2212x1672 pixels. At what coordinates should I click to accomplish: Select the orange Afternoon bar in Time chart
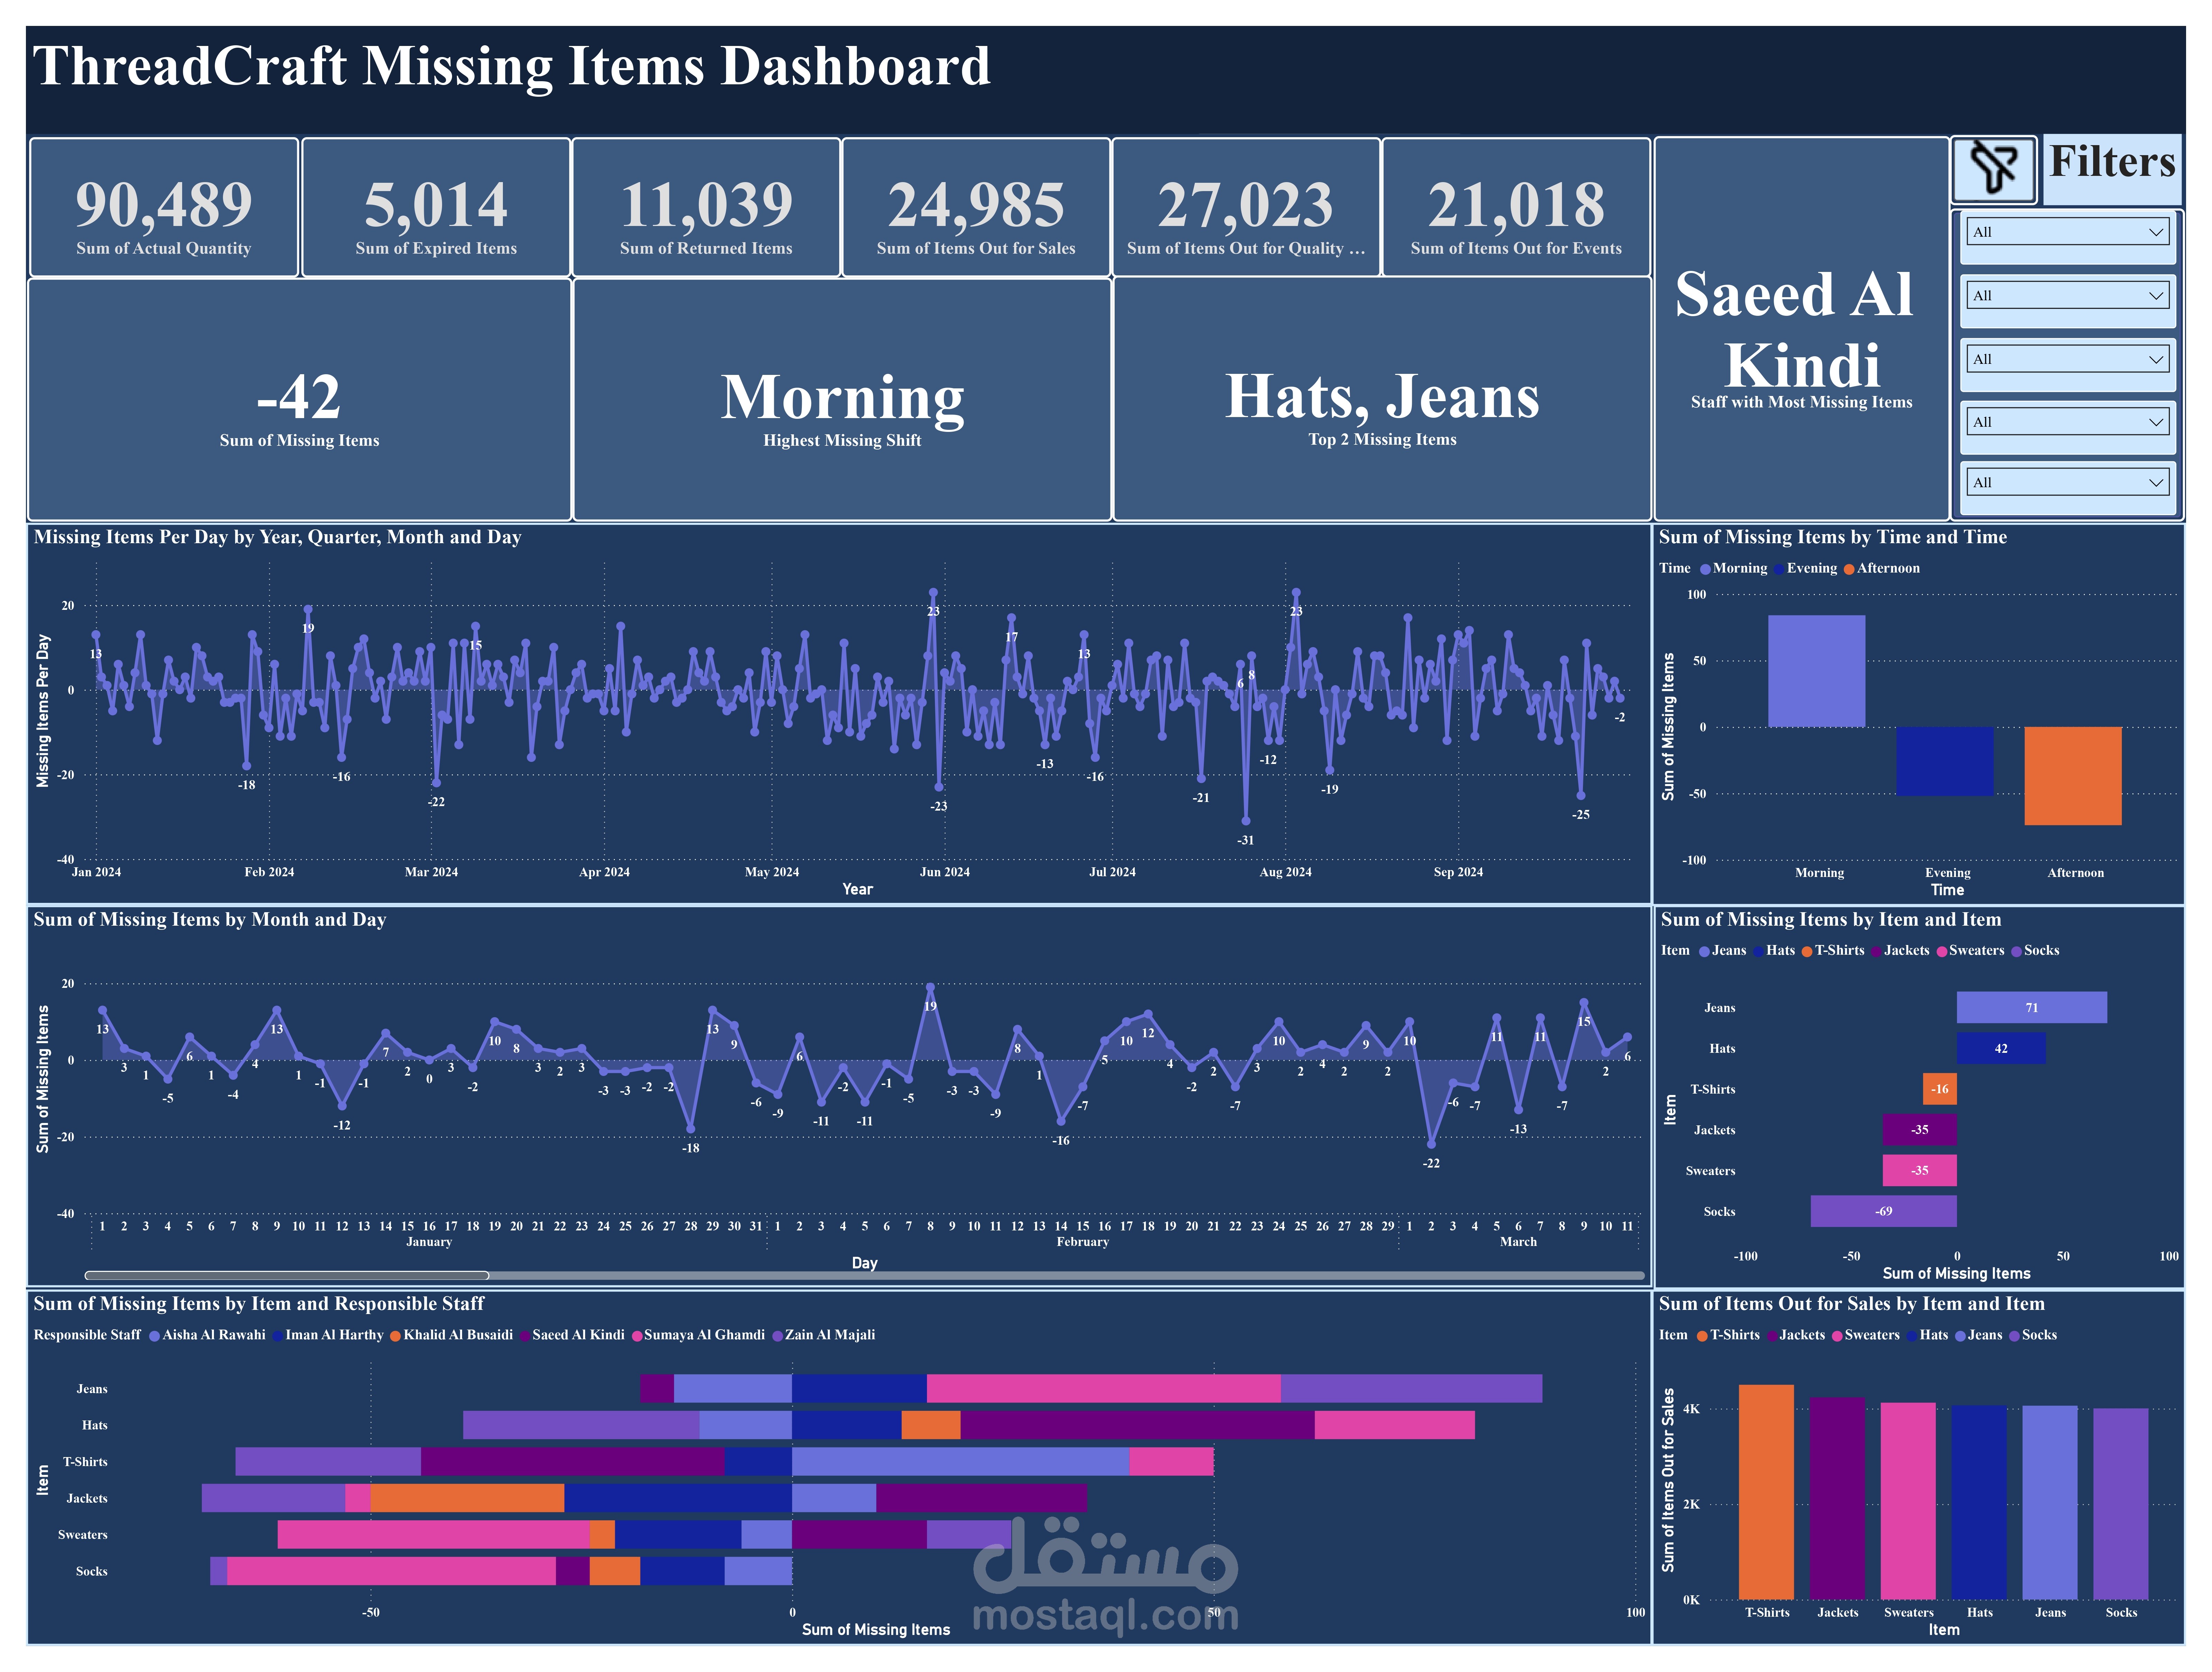[x=2073, y=776]
